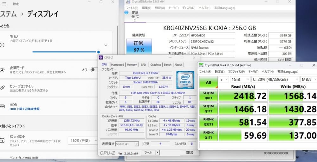Switch to the Bench tab in CPU-Z

[168, 65]
